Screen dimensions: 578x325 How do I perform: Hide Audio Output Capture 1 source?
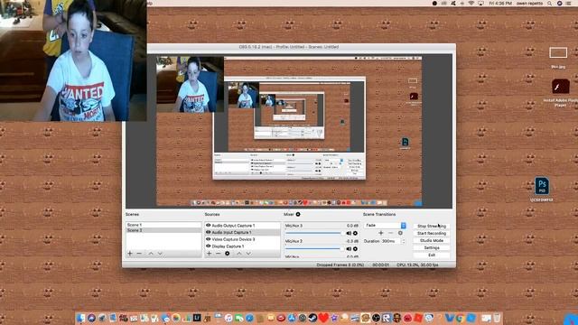pos(208,225)
